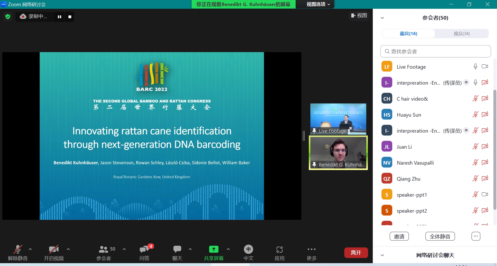Image resolution: width=497 pixels, height=266 pixels.
Task: Expand audio options arrow beside 解除静音
Action: (30, 249)
